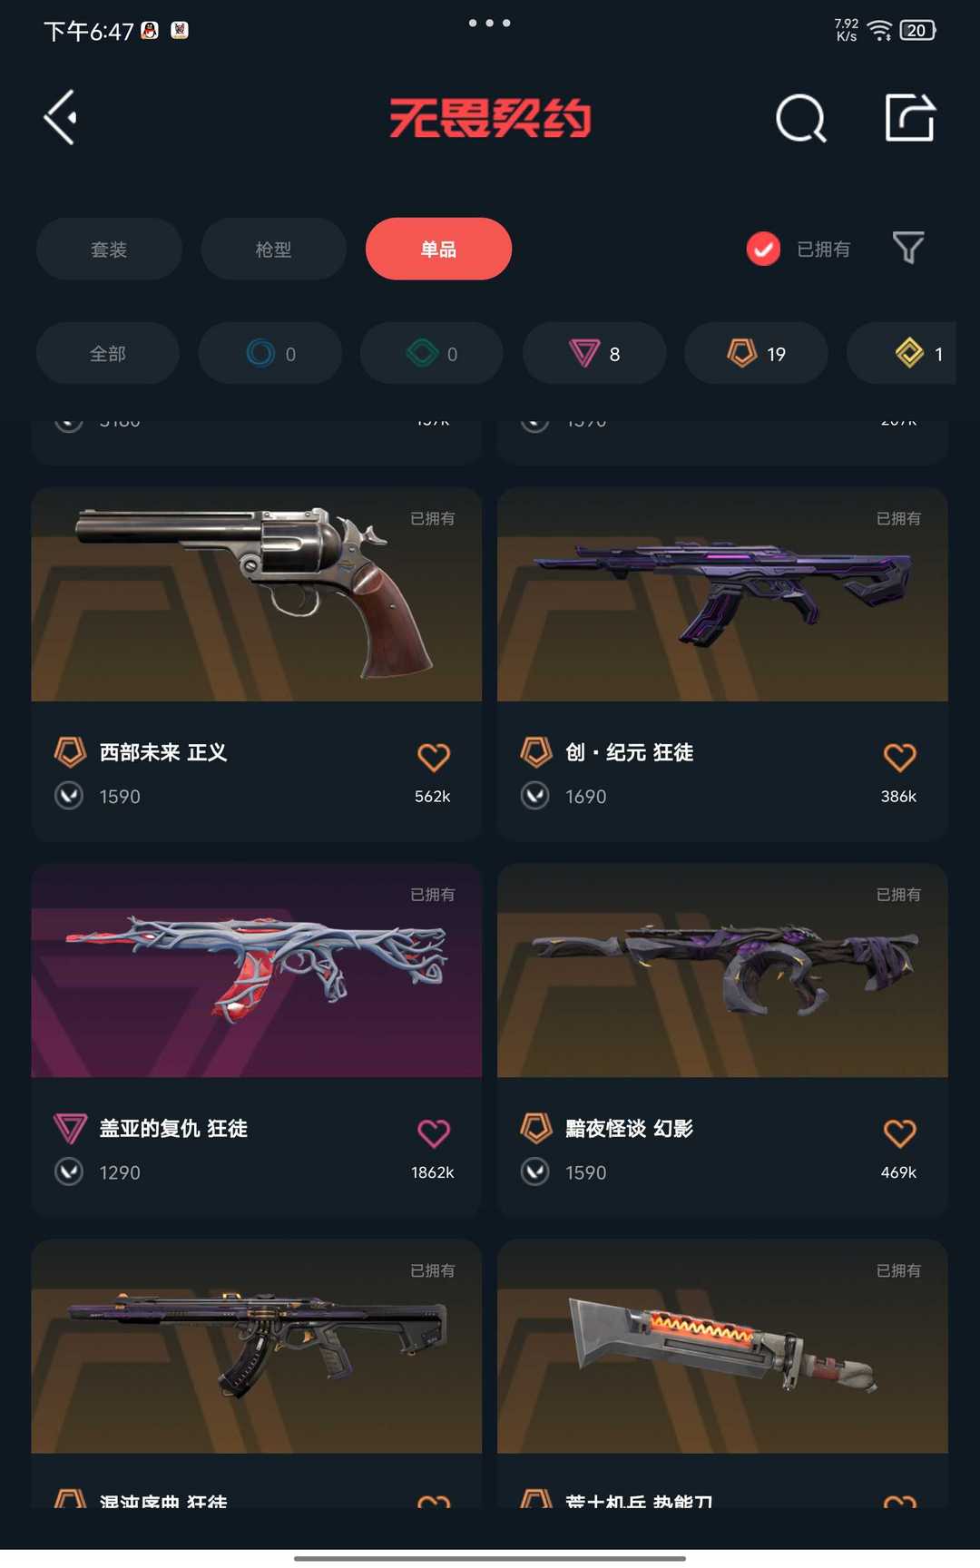
Task: Select the 全部 rarity filter
Action: tap(108, 353)
